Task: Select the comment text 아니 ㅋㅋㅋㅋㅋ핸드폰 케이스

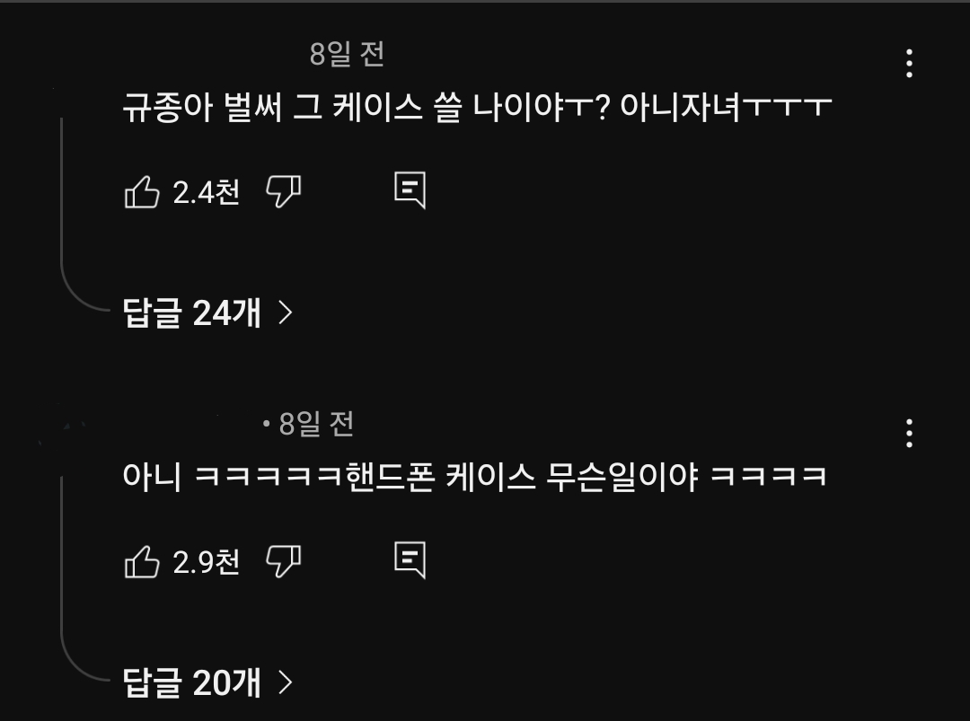Action: coord(329,477)
